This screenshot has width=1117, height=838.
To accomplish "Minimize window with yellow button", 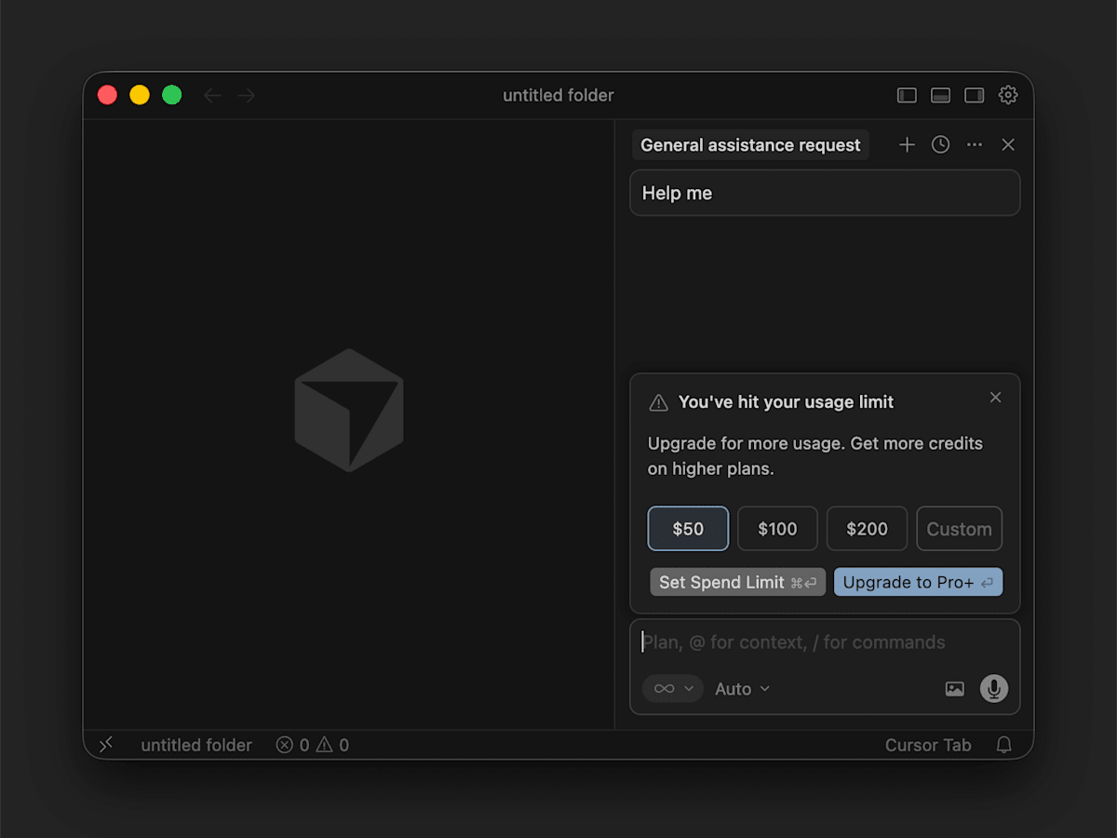I will pyautogui.click(x=140, y=95).
